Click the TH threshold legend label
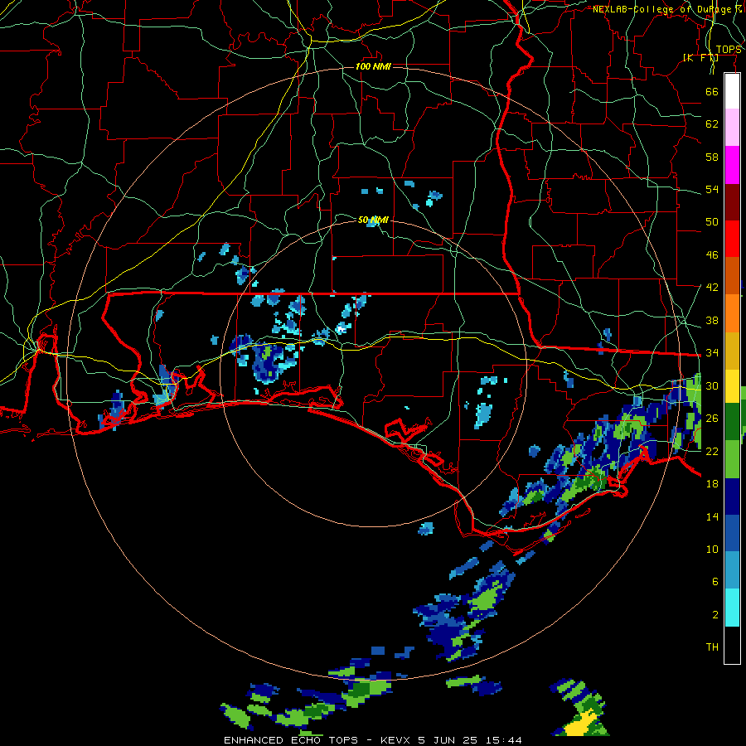Viewport: 746px width, 746px height. click(712, 647)
